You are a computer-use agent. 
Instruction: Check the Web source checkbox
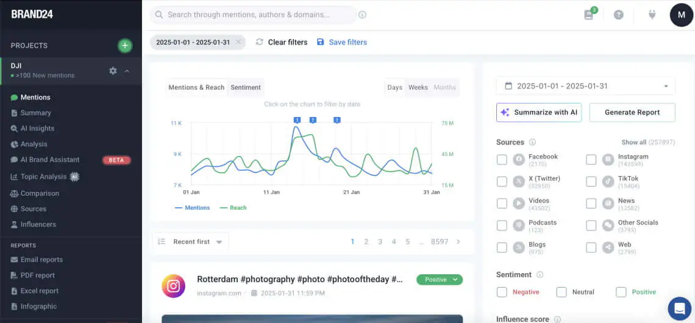pos(591,247)
